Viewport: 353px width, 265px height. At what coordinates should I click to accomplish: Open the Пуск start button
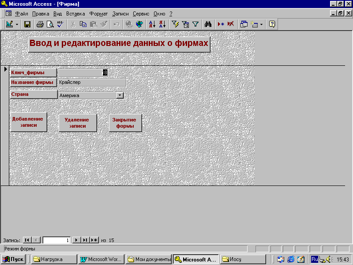tap(13, 259)
